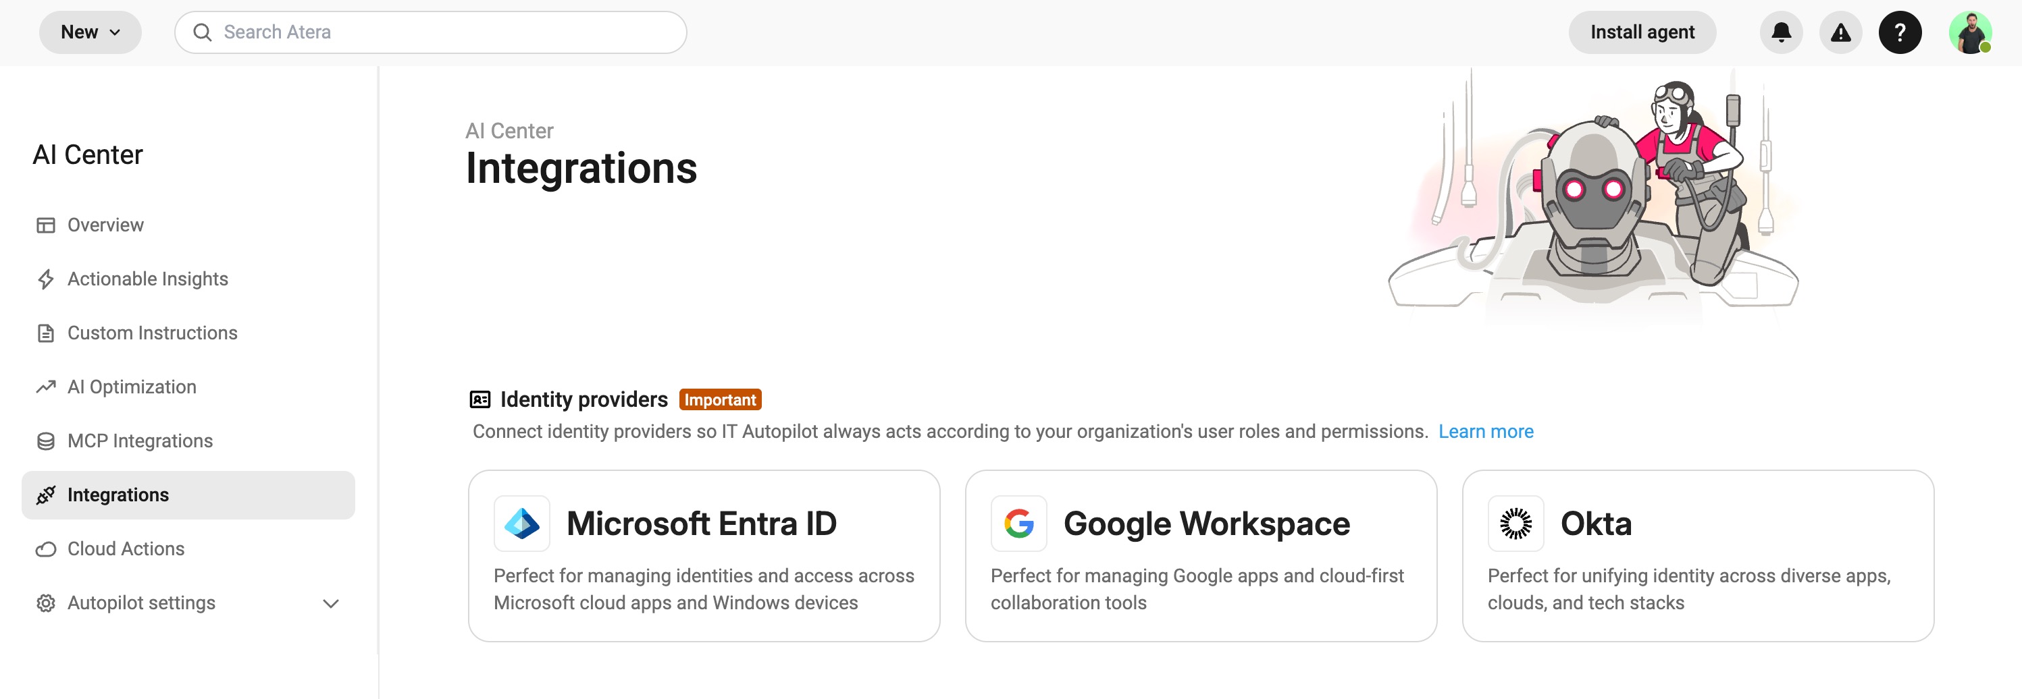Screen dimensions: 2022x699
Task: Open the Autopilot settings gear icon
Action: 47,603
